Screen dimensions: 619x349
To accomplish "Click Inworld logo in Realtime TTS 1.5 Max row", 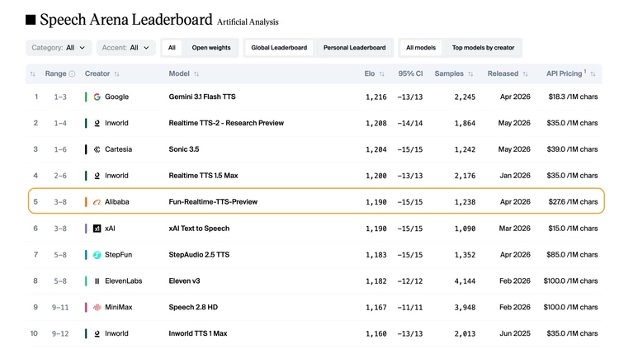I will 97,176.
